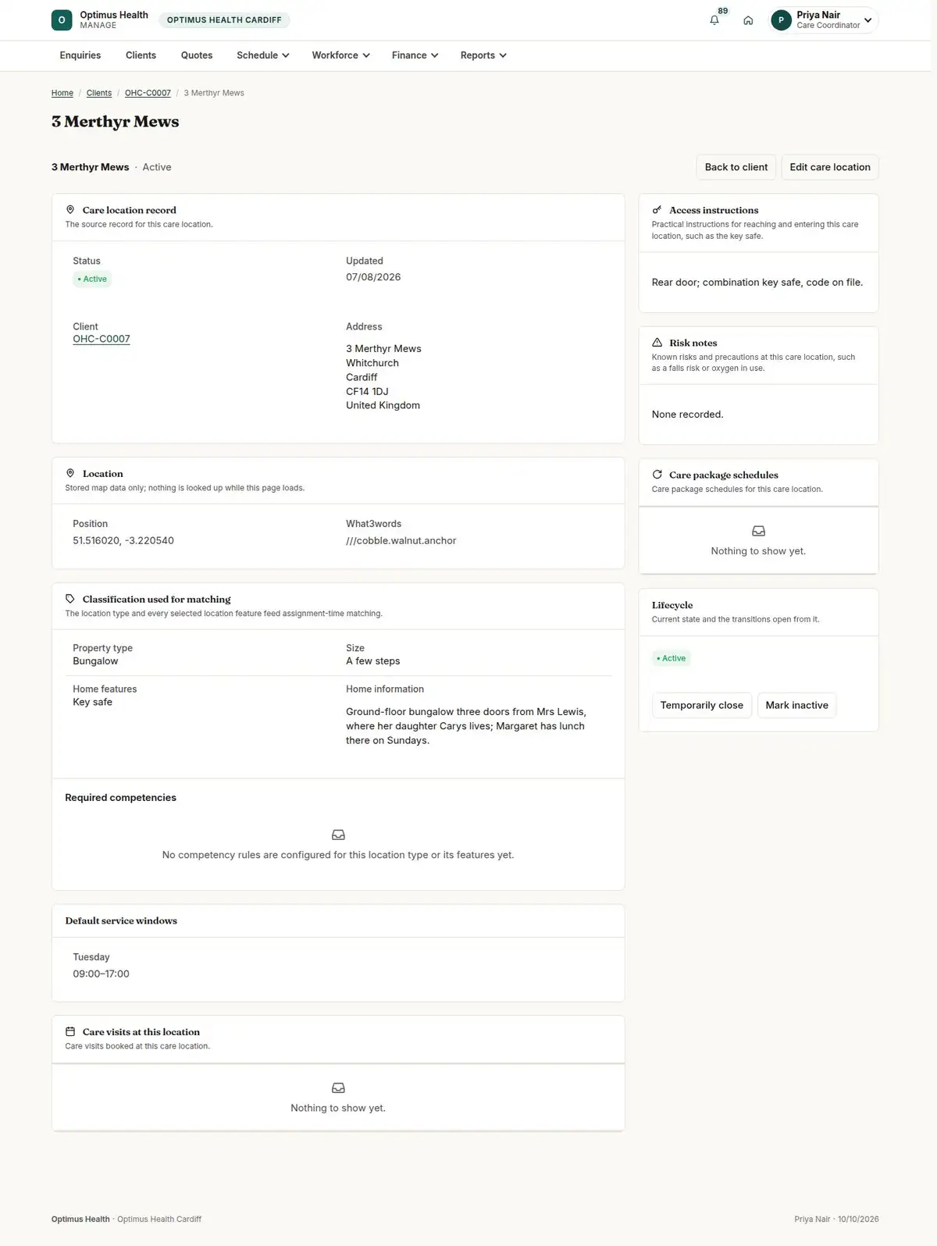Image resolution: width=937 pixels, height=1246 pixels.
Task: Click the Bungalow property type value
Action: click(x=95, y=660)
